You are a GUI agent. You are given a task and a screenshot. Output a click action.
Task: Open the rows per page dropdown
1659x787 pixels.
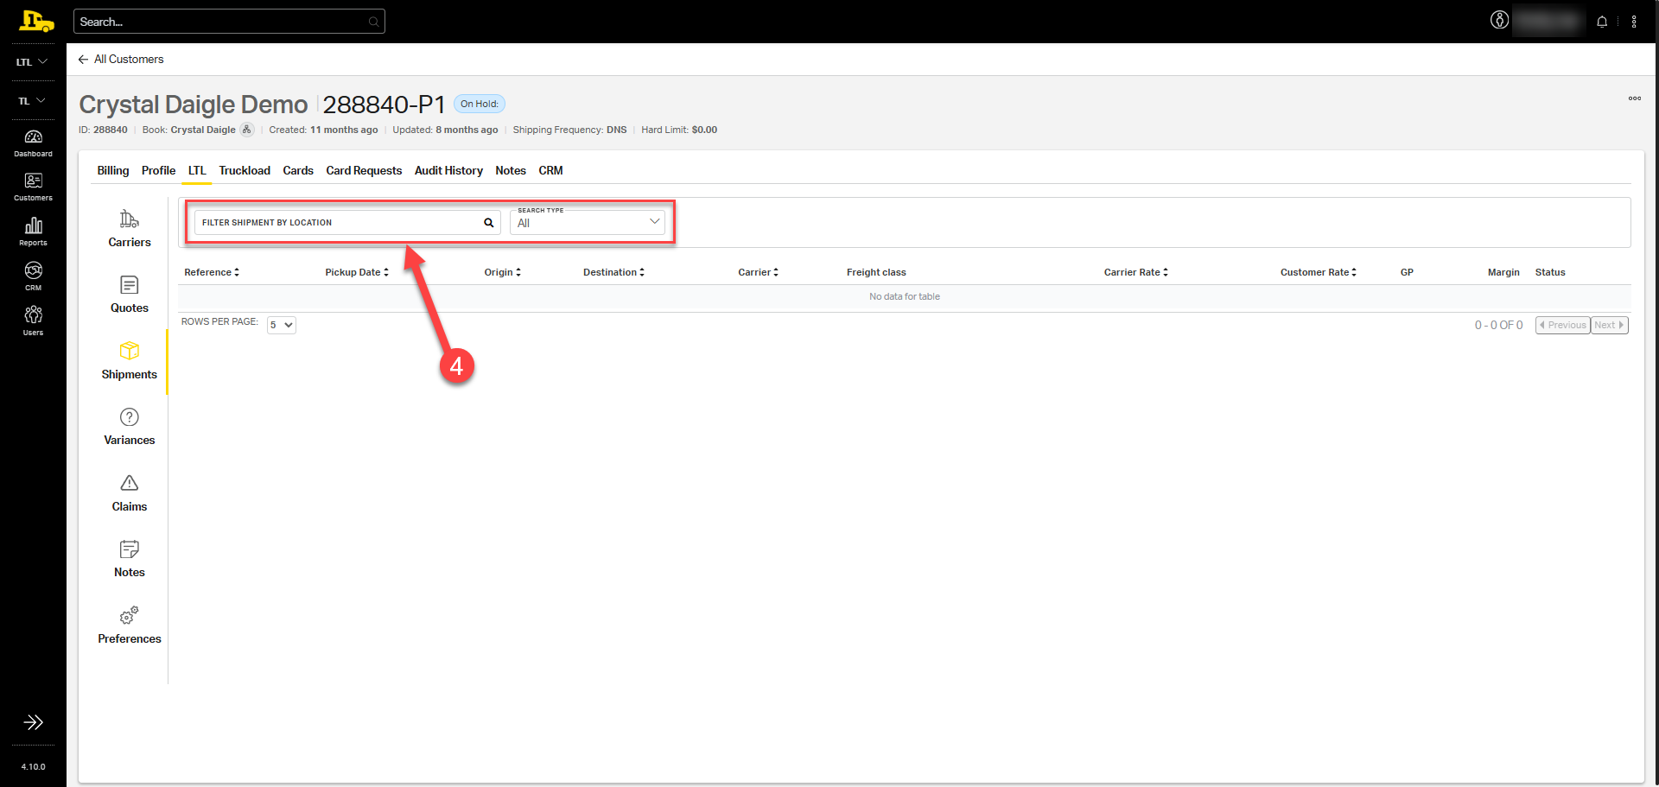pyautogui.click(x=282, y=325)
